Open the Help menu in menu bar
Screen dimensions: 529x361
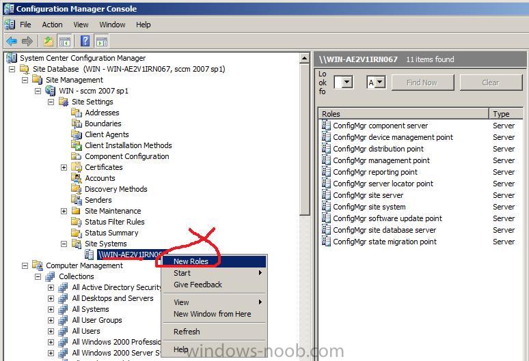(144, 25)
